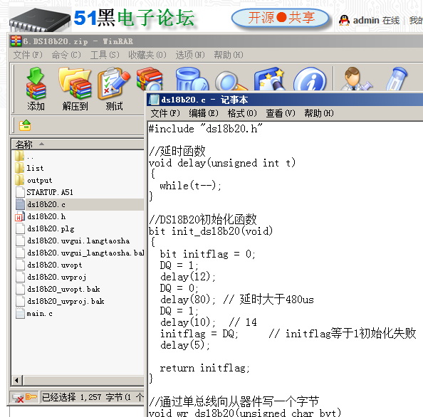Click the Find magnifier toolbar icon
The image size is (423, 417).
[231, 80]
